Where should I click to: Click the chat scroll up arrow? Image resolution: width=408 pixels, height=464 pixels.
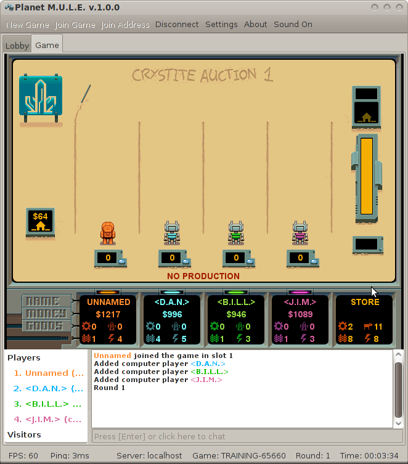coord(398,354)
